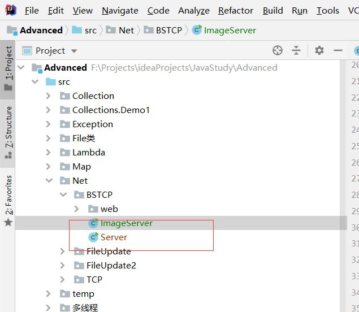Open the File menu

32,11
